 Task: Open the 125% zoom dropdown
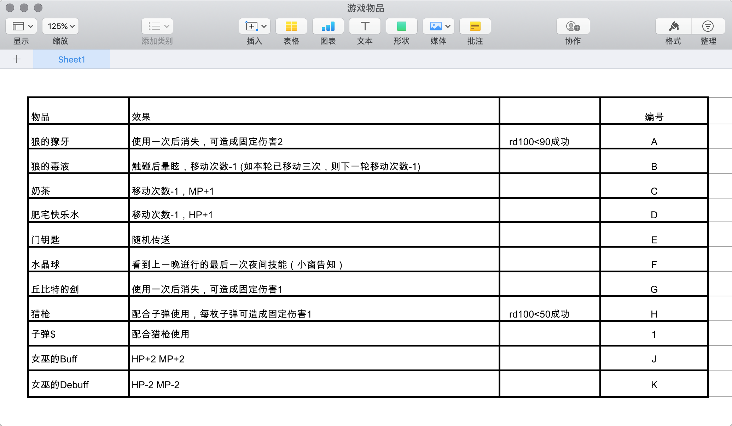tap(60, 26)
